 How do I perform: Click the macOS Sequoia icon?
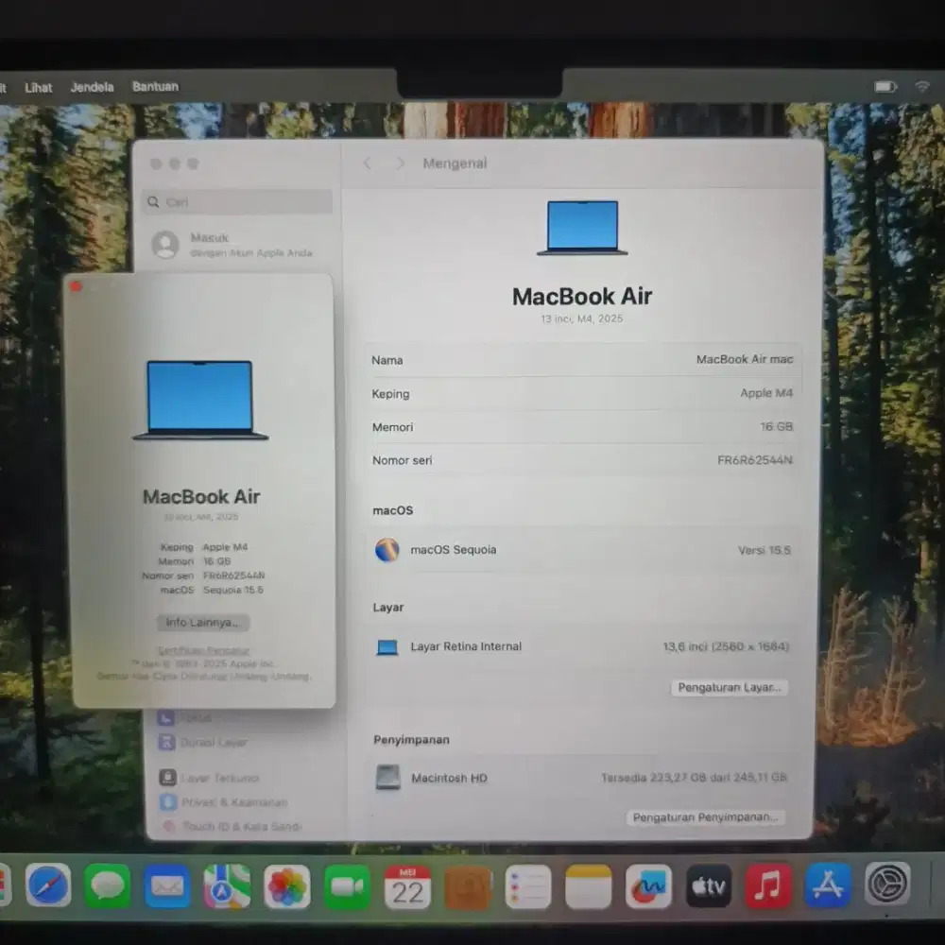[x=387, y=550]
